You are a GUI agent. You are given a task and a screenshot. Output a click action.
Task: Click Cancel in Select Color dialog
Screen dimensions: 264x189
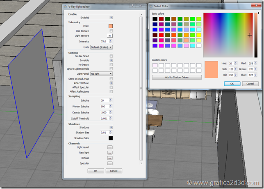point(250,84)
